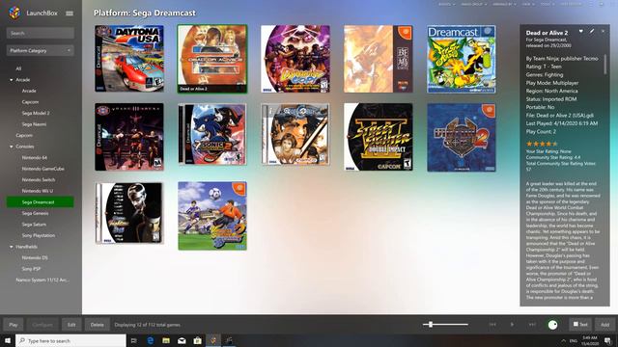The width and height of the screenshot is (618, 347).
Task: Click the details panel scrollbar
Action: point(605,64)
